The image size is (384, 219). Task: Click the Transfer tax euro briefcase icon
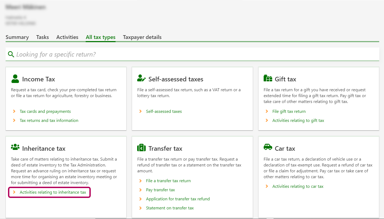click(x=141, y=148)
